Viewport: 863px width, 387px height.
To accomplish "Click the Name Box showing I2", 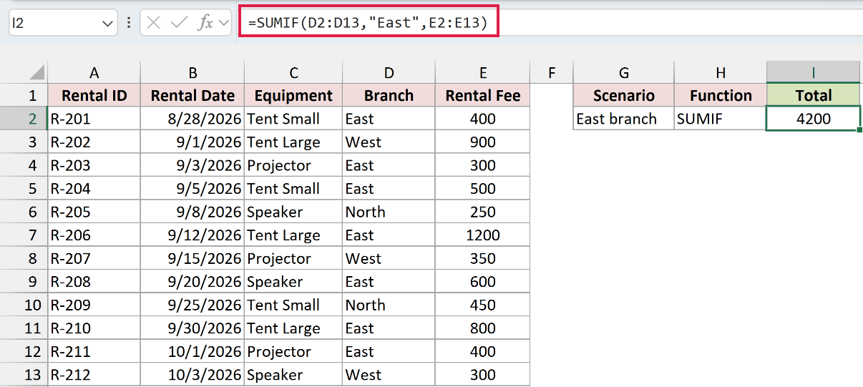I will pos(63,23).
